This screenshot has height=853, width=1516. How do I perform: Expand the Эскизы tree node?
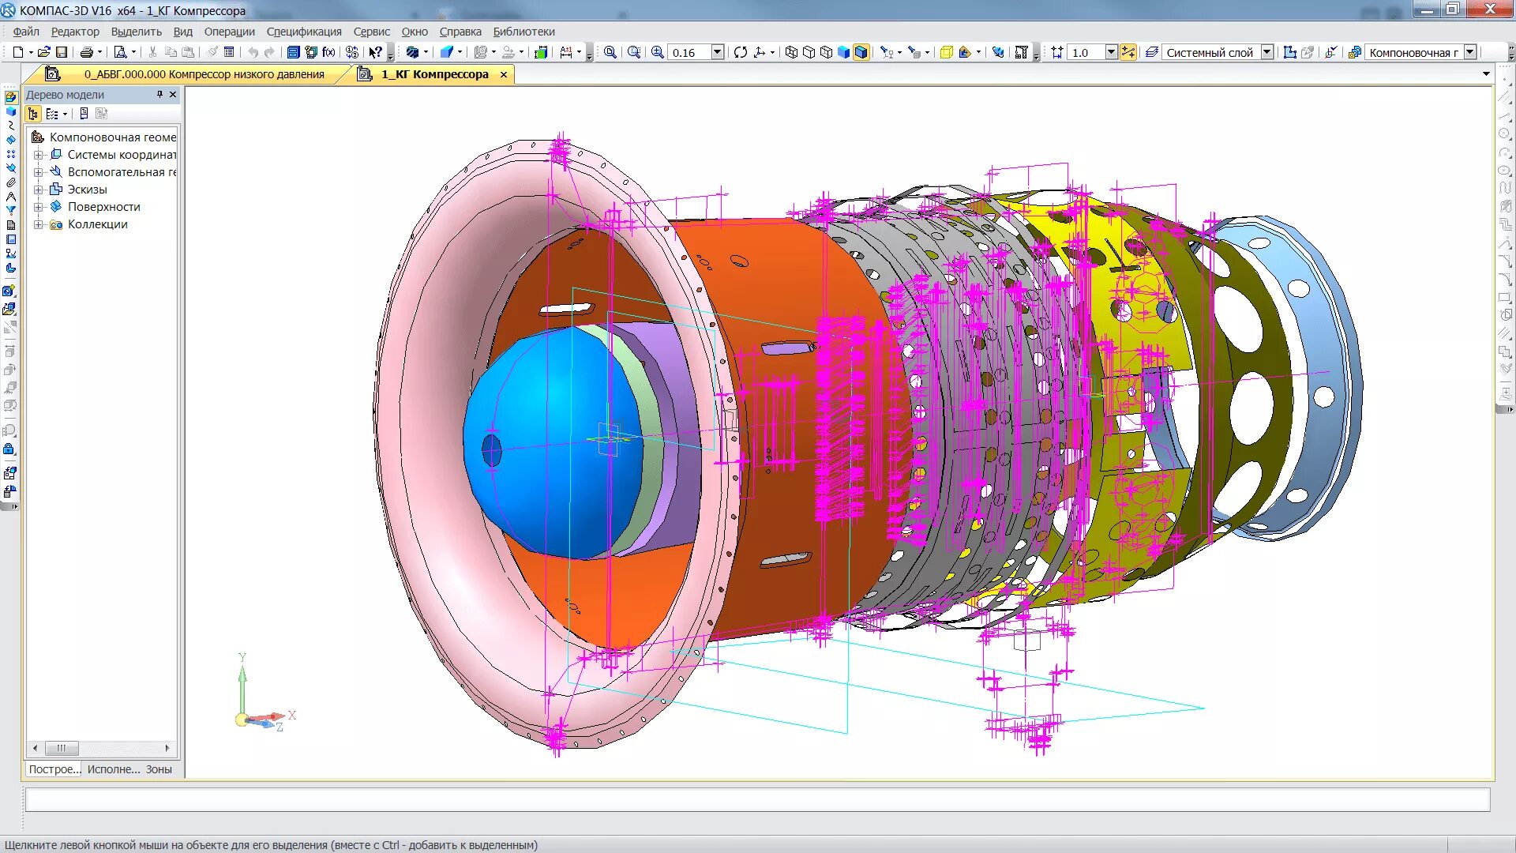click(38, 190)
